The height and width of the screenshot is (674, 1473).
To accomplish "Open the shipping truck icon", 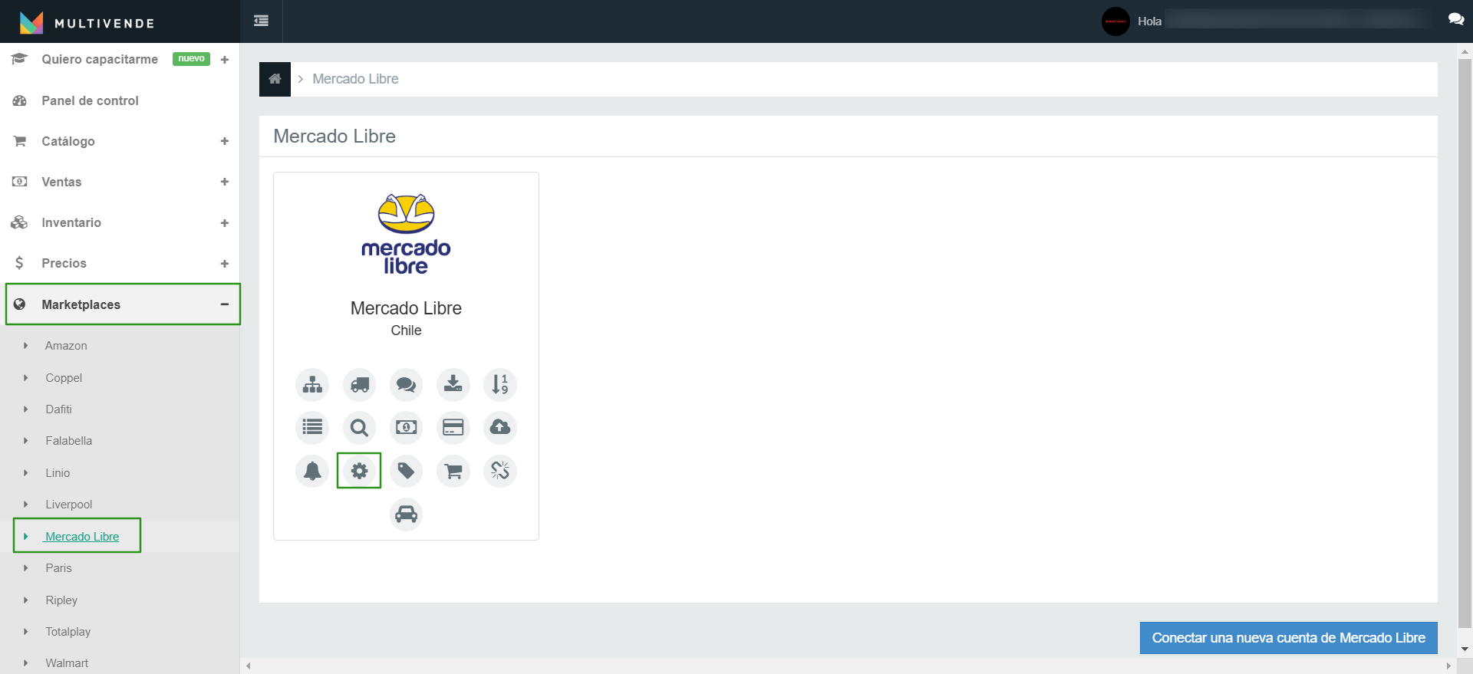I will tap(359, 384).
